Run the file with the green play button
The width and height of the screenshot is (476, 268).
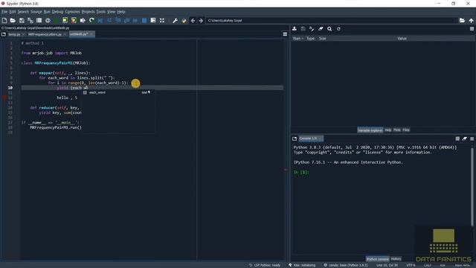tap(57, 20)
